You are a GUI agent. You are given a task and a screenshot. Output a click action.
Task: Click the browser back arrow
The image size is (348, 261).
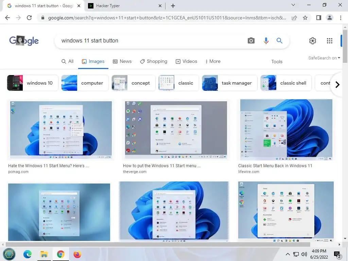coord(7,18)
